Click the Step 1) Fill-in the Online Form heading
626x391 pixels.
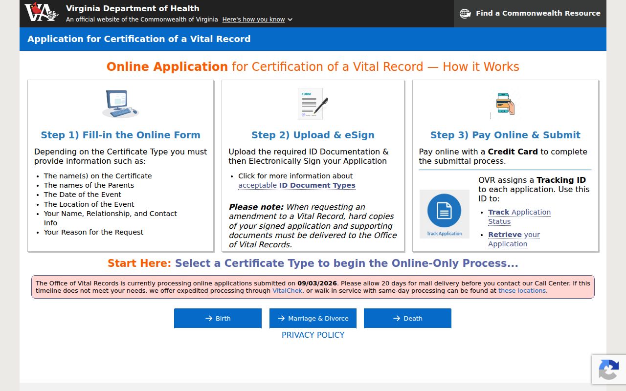[x=120, y=135]
